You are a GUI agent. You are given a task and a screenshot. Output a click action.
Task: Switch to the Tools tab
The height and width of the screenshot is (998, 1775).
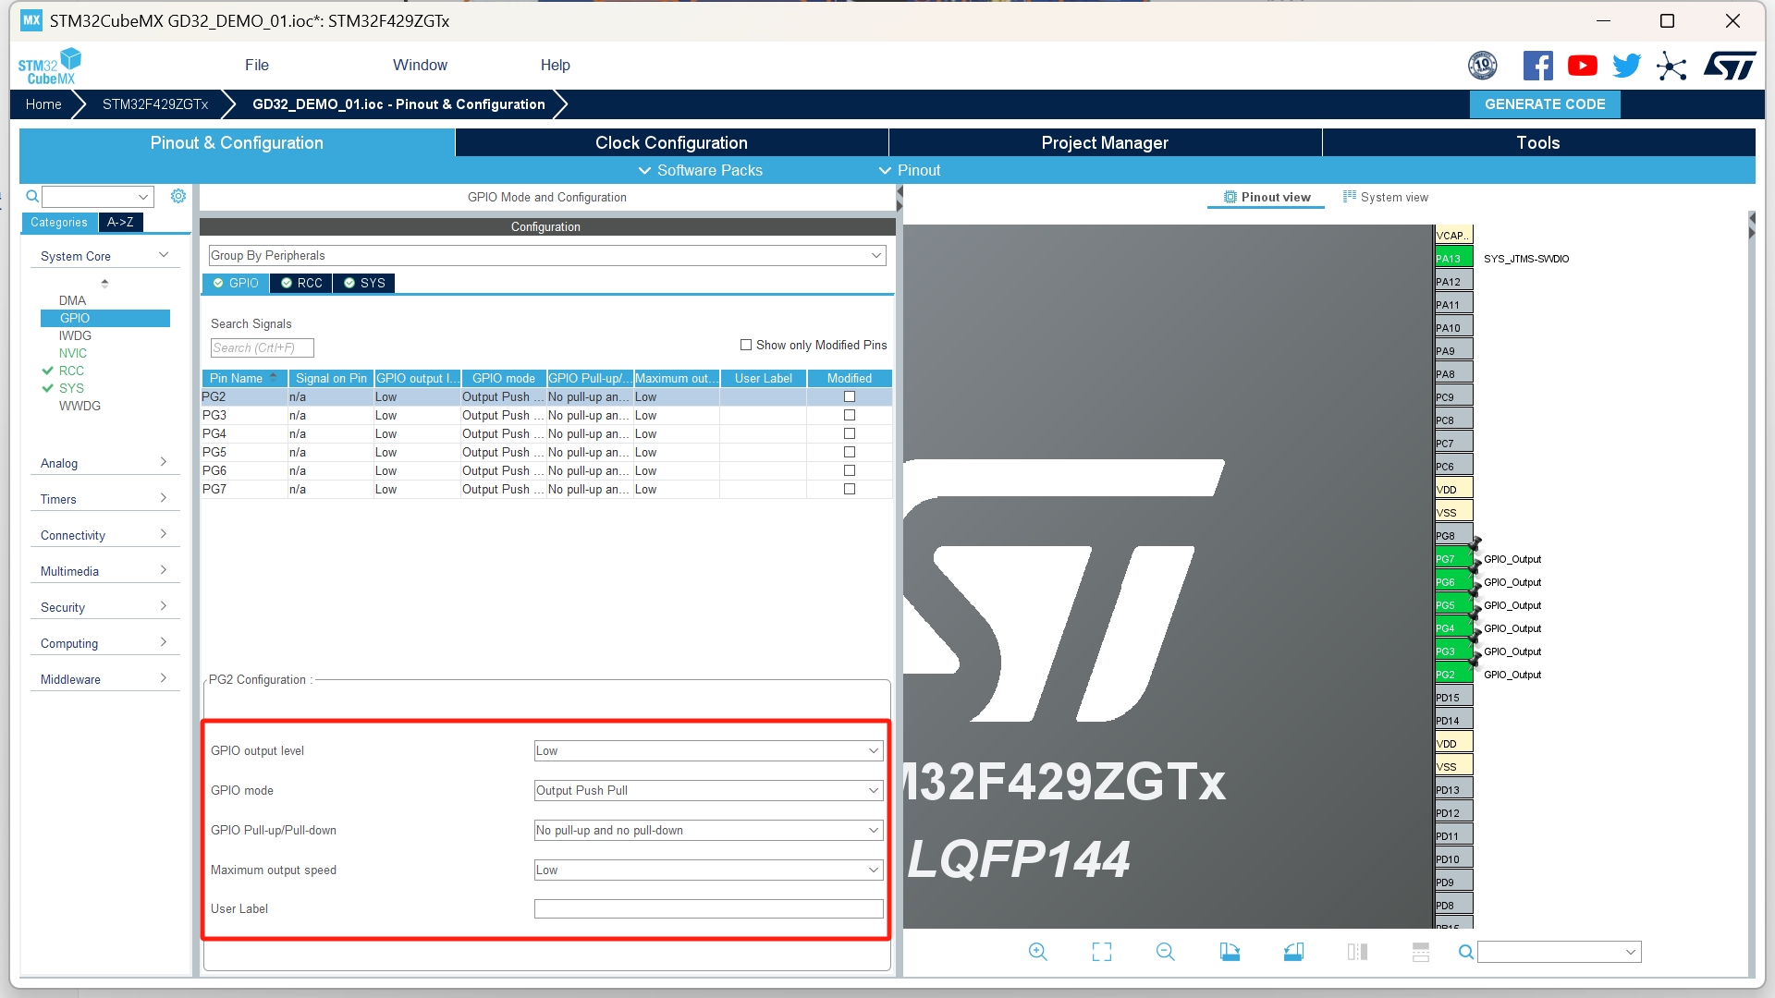coord(1538,142)
